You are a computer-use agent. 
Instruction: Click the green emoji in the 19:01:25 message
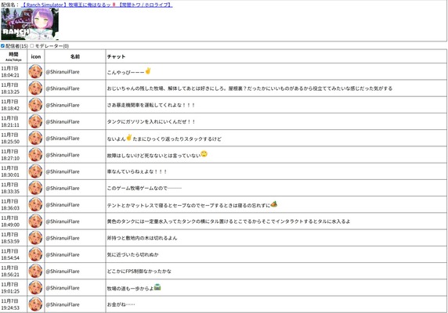coord(157,286)
